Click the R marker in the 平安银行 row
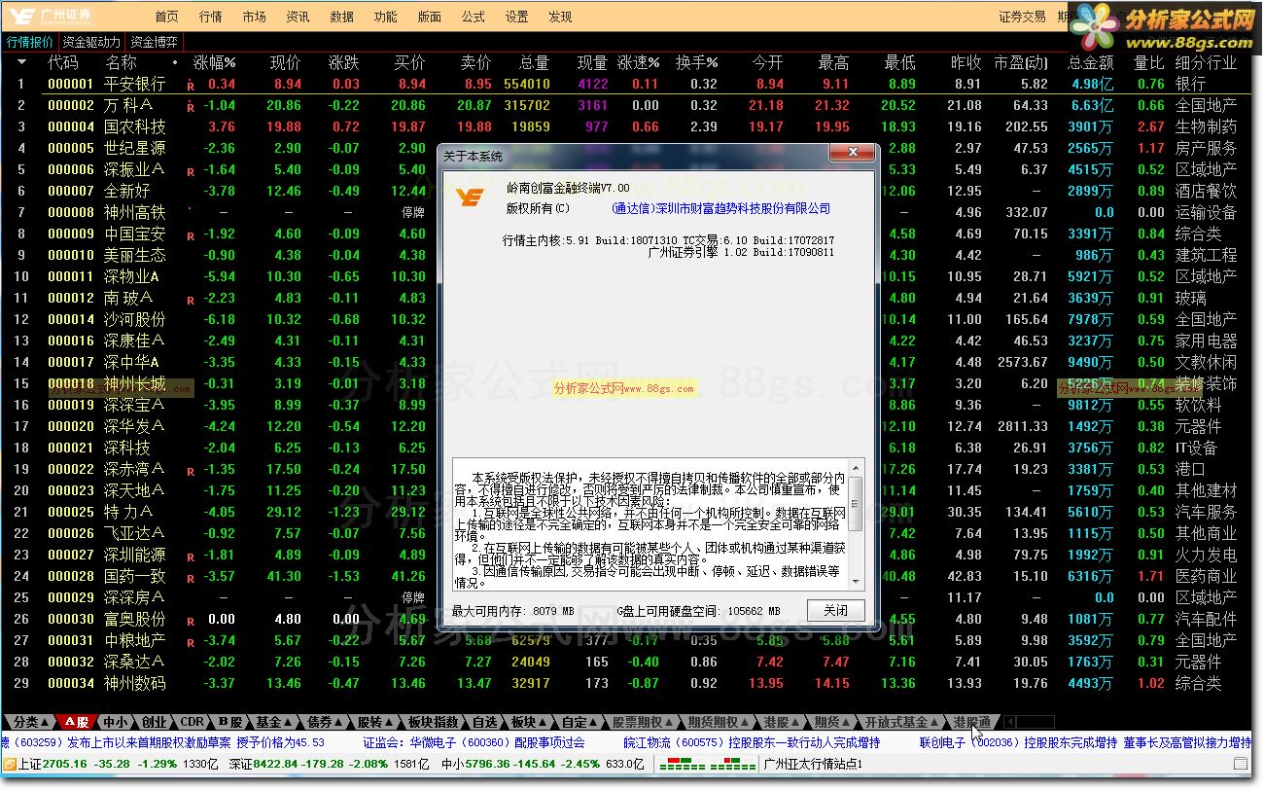The width and height of the screenshot is (1264, 790). 191,86
